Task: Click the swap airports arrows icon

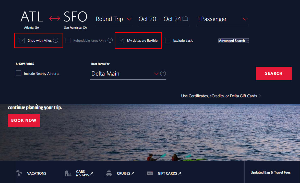Action: (x=54, y=18)
